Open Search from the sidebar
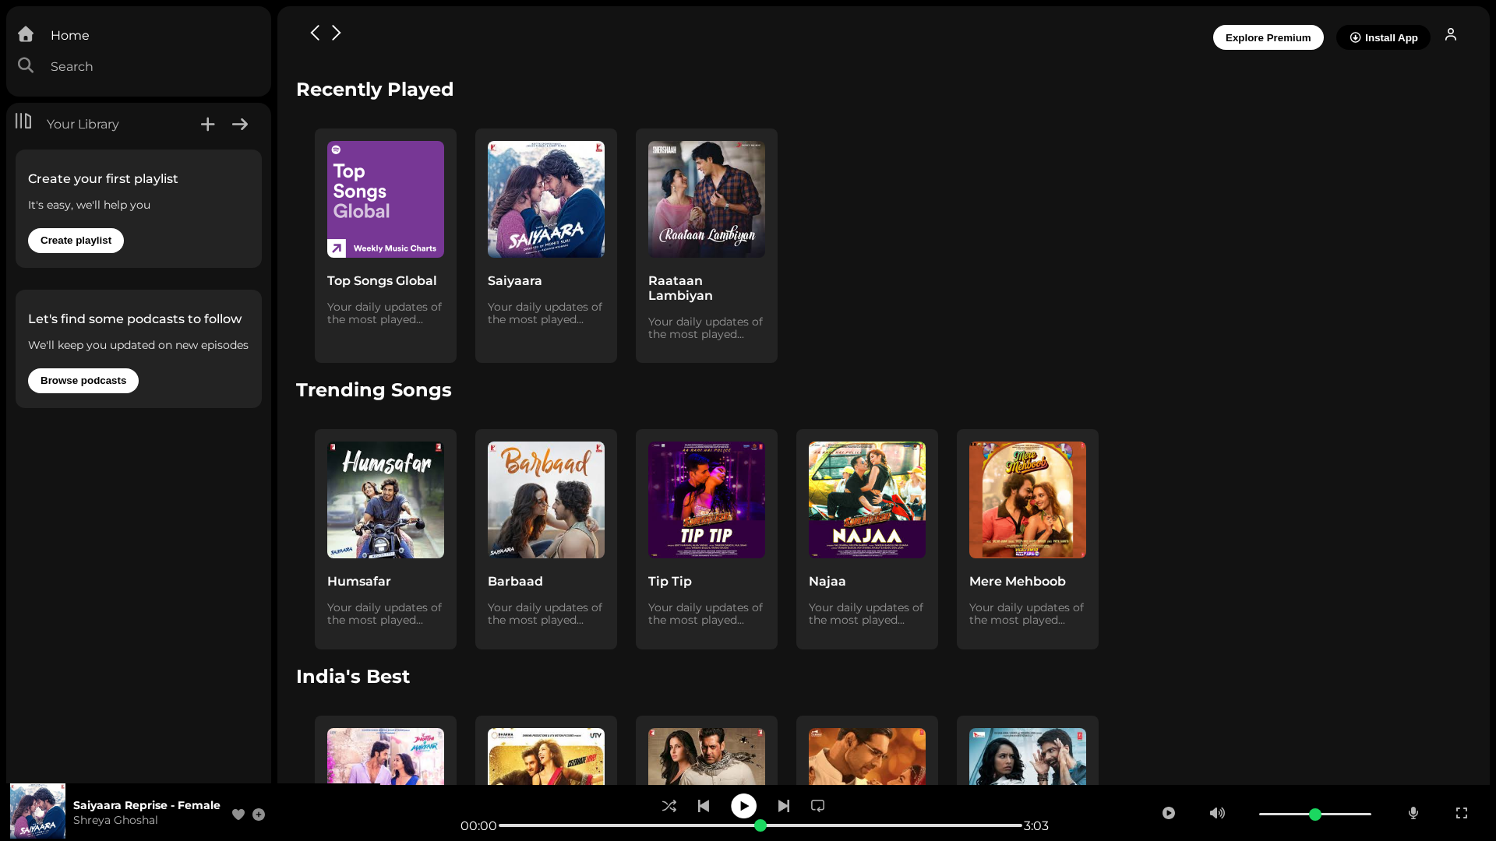The width and height of the screenshot is (1496, 841). 72,66
